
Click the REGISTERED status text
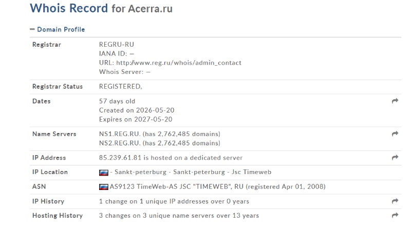click(x=120, y=87)
